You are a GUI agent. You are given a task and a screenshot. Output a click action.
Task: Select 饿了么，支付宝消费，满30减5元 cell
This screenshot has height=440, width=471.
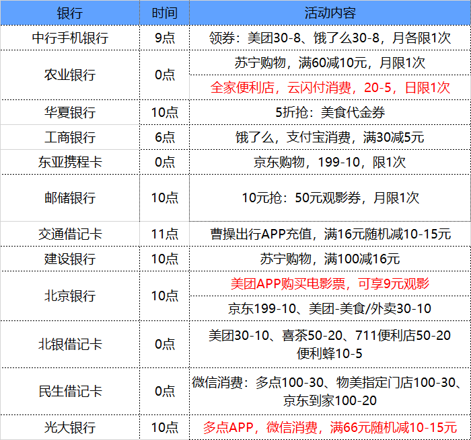pyautogui.click(x=330, y=137)
